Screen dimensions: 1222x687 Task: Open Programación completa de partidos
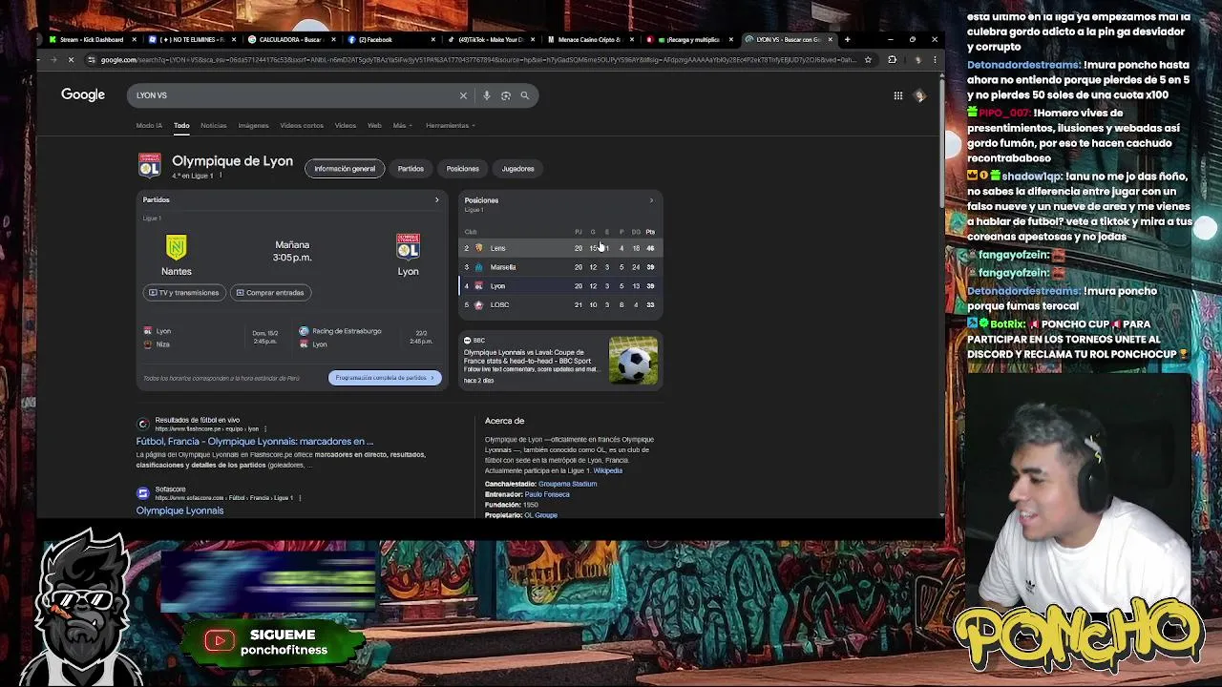point(385,378)
